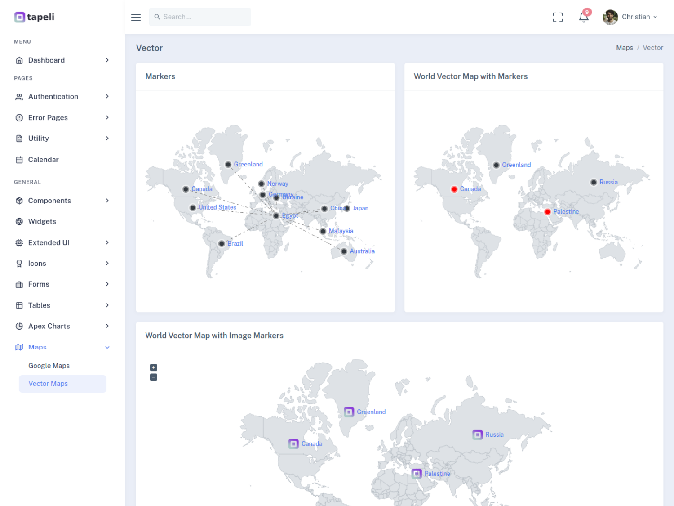The width and height of the screenshot is (674, 506).
Task: Open the Christian profile dropdown
Action: pyautogui.click(x=630, y=17)
